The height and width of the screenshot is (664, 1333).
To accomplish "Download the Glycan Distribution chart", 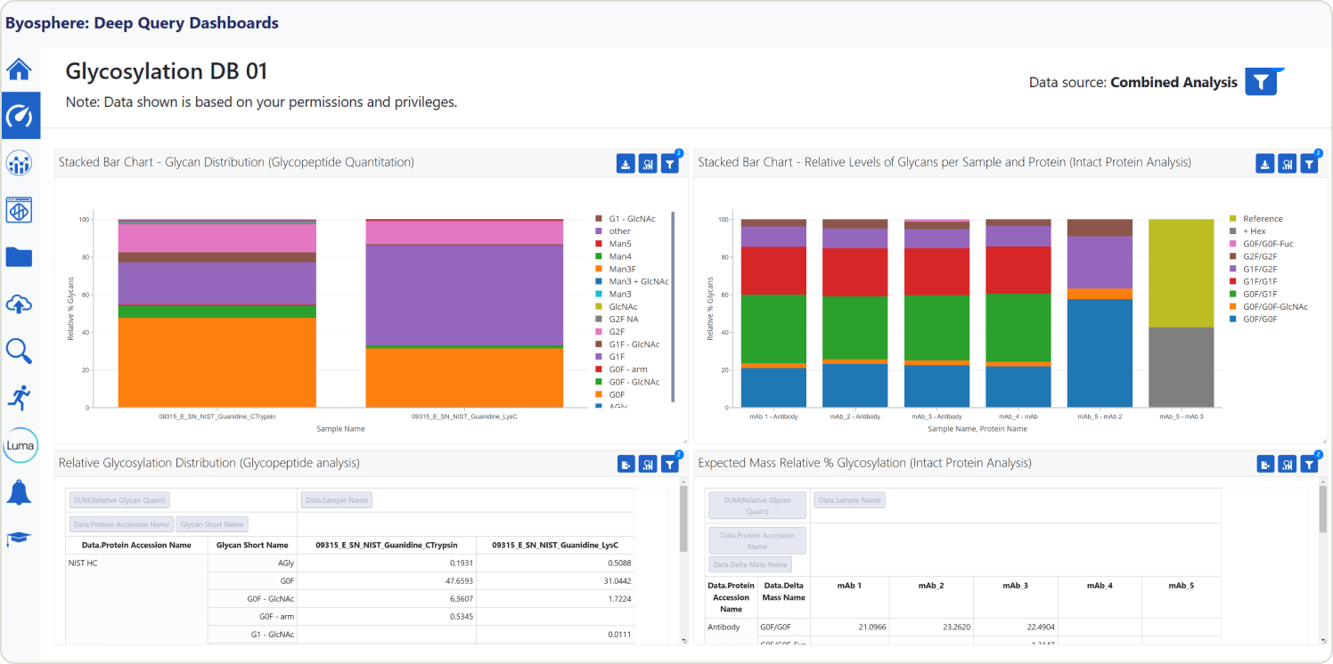I will click(626, 164).
